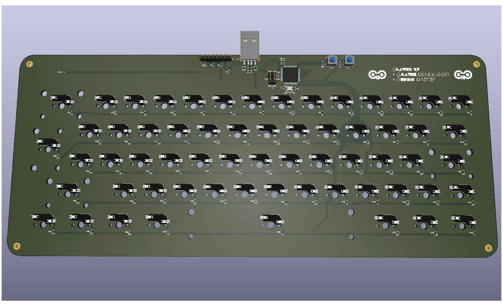Click the top-right gold mounting hole
Screen dimensions: 503x306
click(x=476, y=64)
